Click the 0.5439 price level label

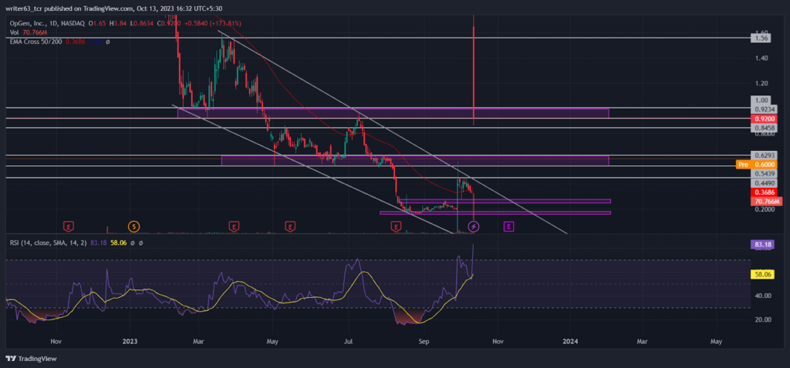click(765, 173)
